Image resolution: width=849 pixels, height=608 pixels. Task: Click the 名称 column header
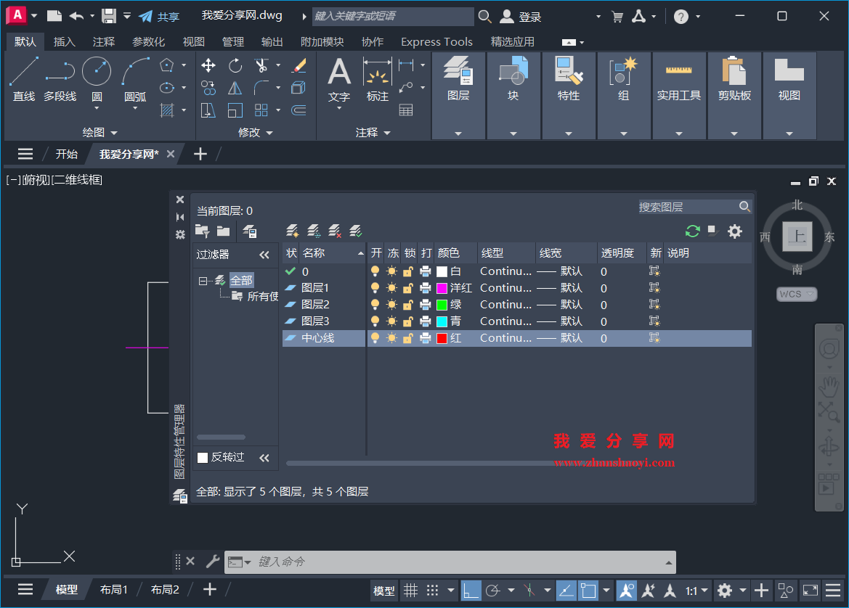[314, 253]
